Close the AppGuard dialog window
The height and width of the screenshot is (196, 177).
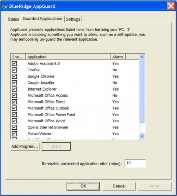171,6
